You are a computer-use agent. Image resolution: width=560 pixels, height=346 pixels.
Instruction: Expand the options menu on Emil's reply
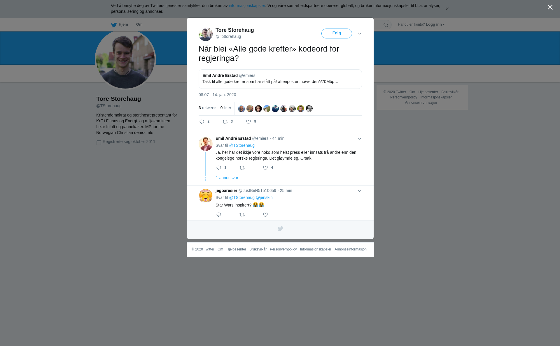click(x=360, y=139)
